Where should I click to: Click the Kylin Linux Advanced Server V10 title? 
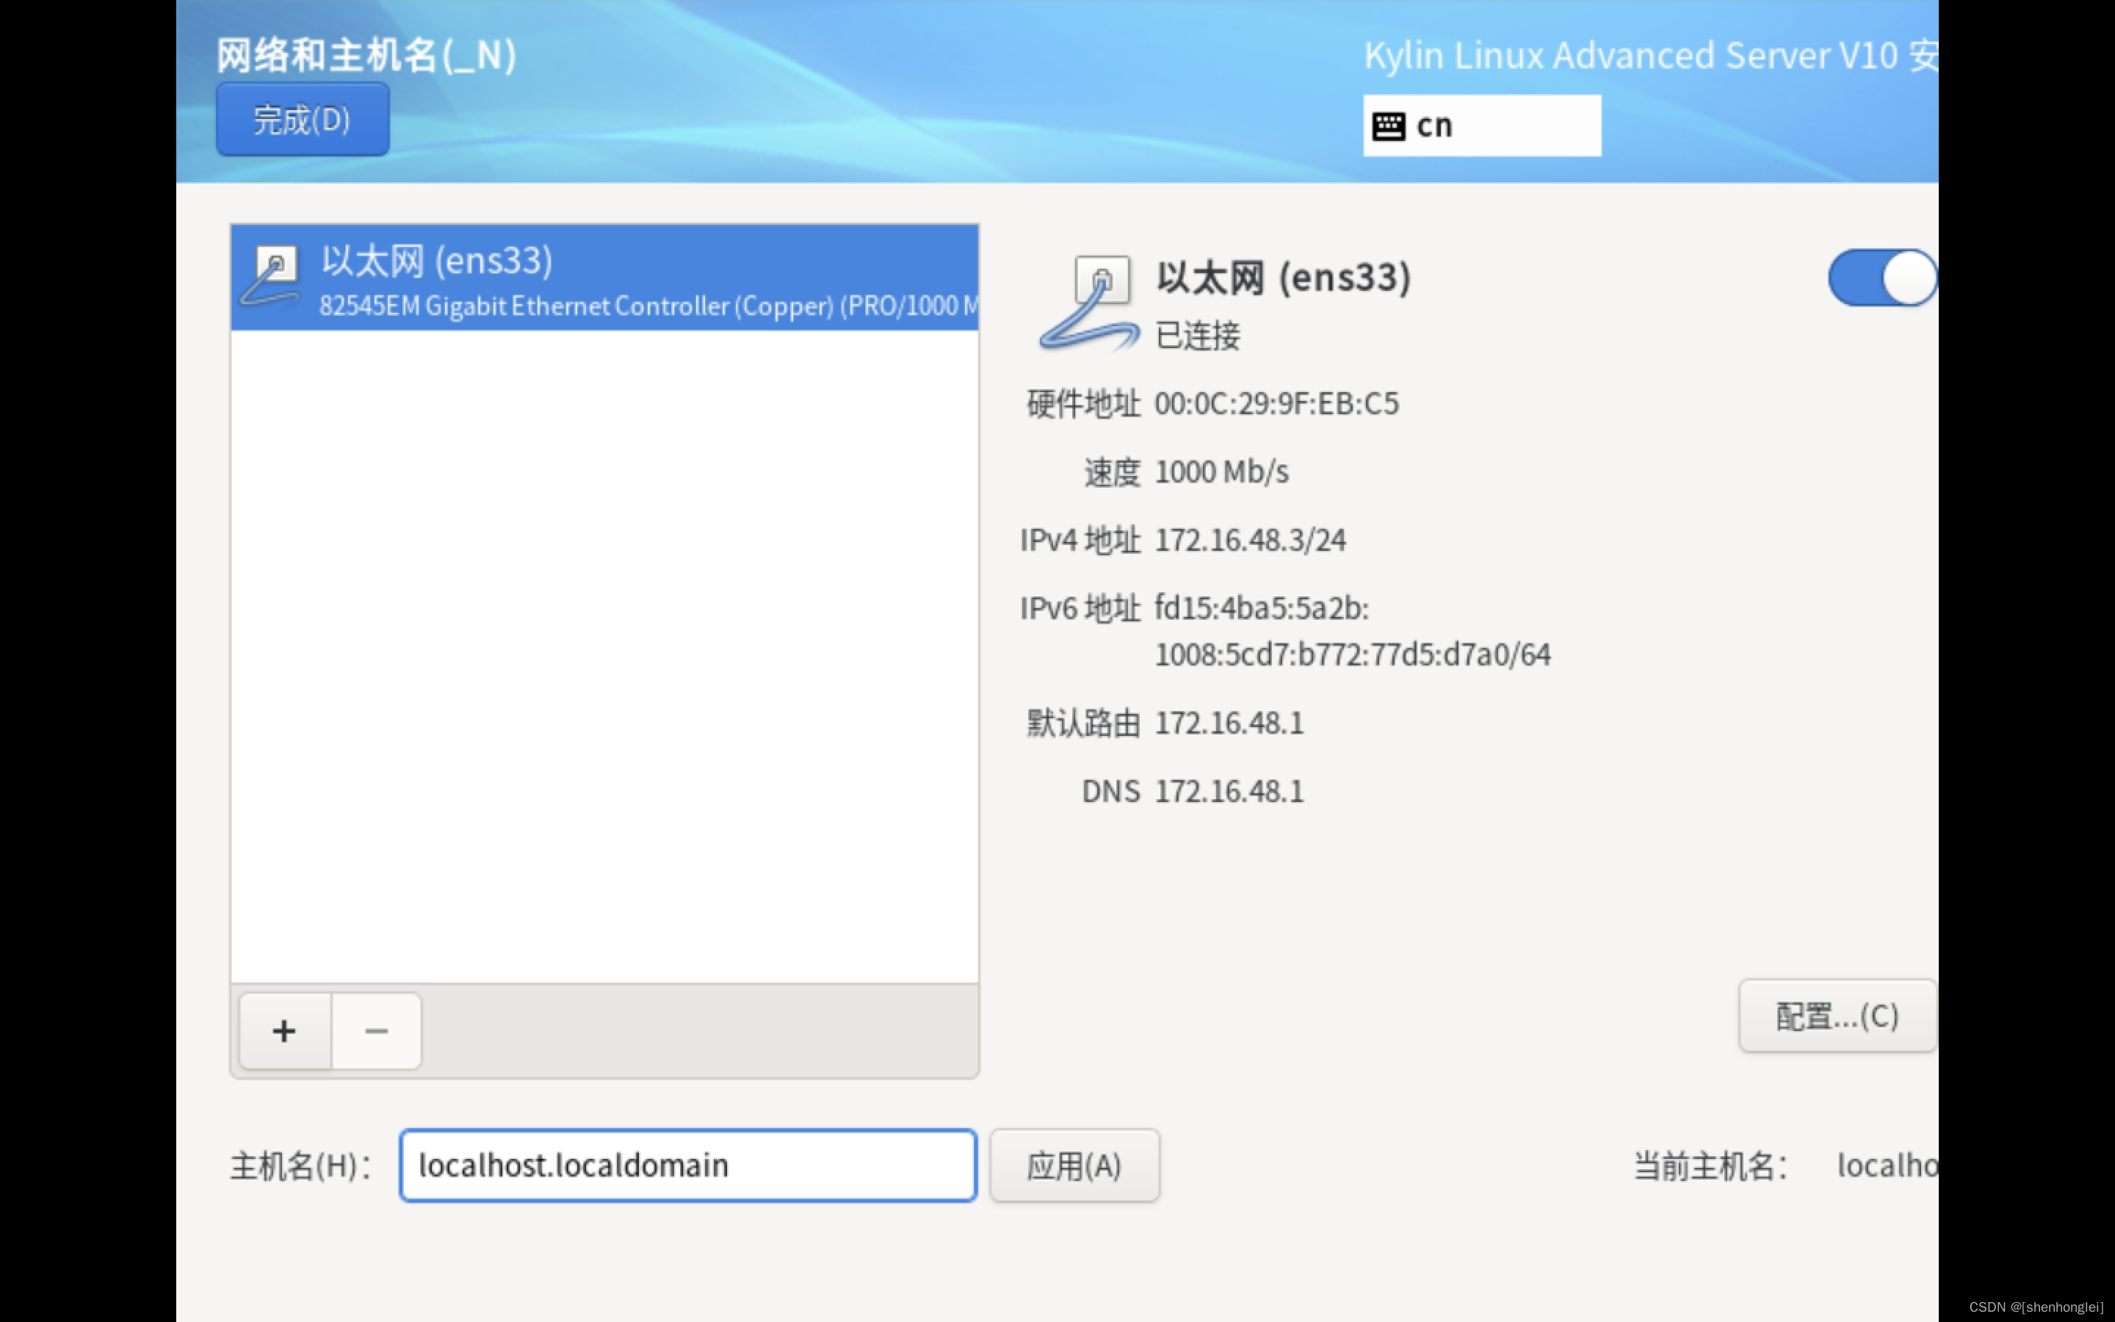[x=1650, y=55]
